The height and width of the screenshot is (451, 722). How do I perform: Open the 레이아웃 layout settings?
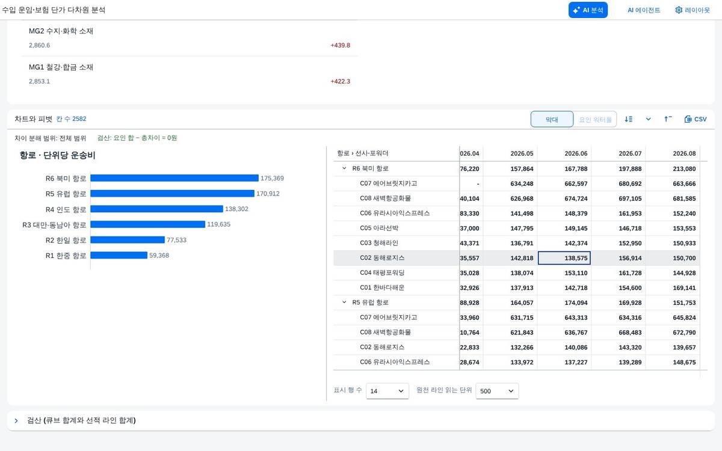tap(693, 10)
